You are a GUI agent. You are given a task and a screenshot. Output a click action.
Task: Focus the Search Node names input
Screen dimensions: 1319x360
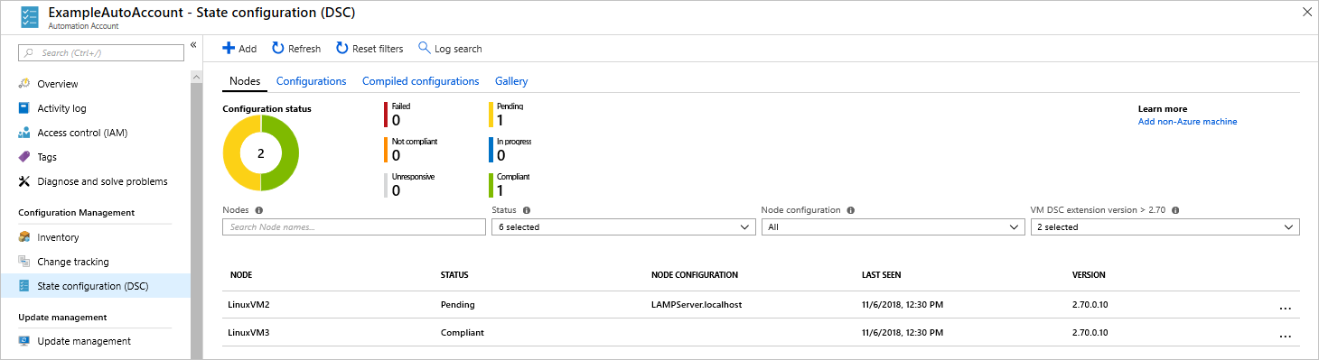click(354, 227)
